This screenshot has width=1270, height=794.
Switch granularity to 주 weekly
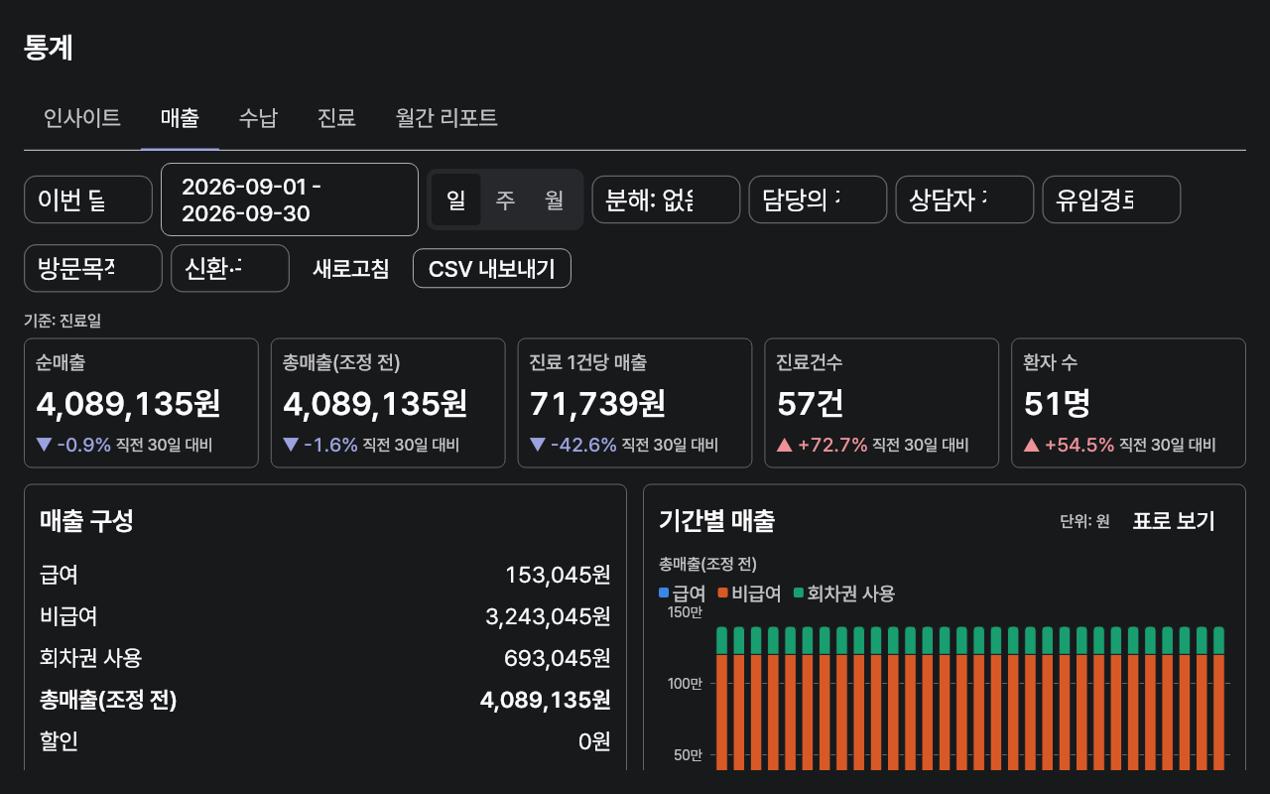click(x=505, y=199)
